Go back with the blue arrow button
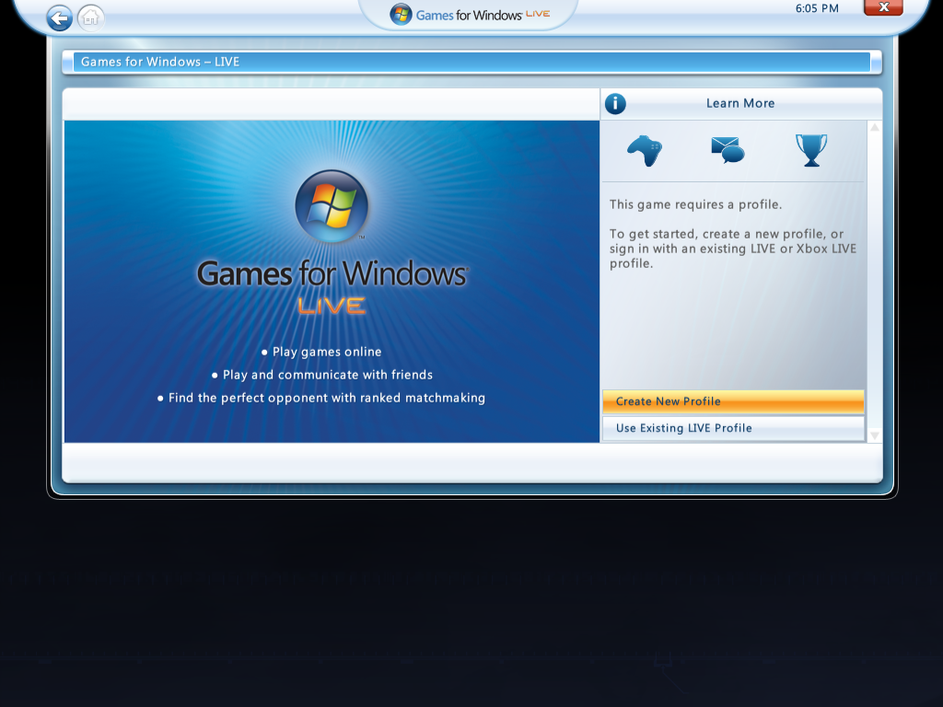Viewport: 943px width, 707px height. coord(60,18)
